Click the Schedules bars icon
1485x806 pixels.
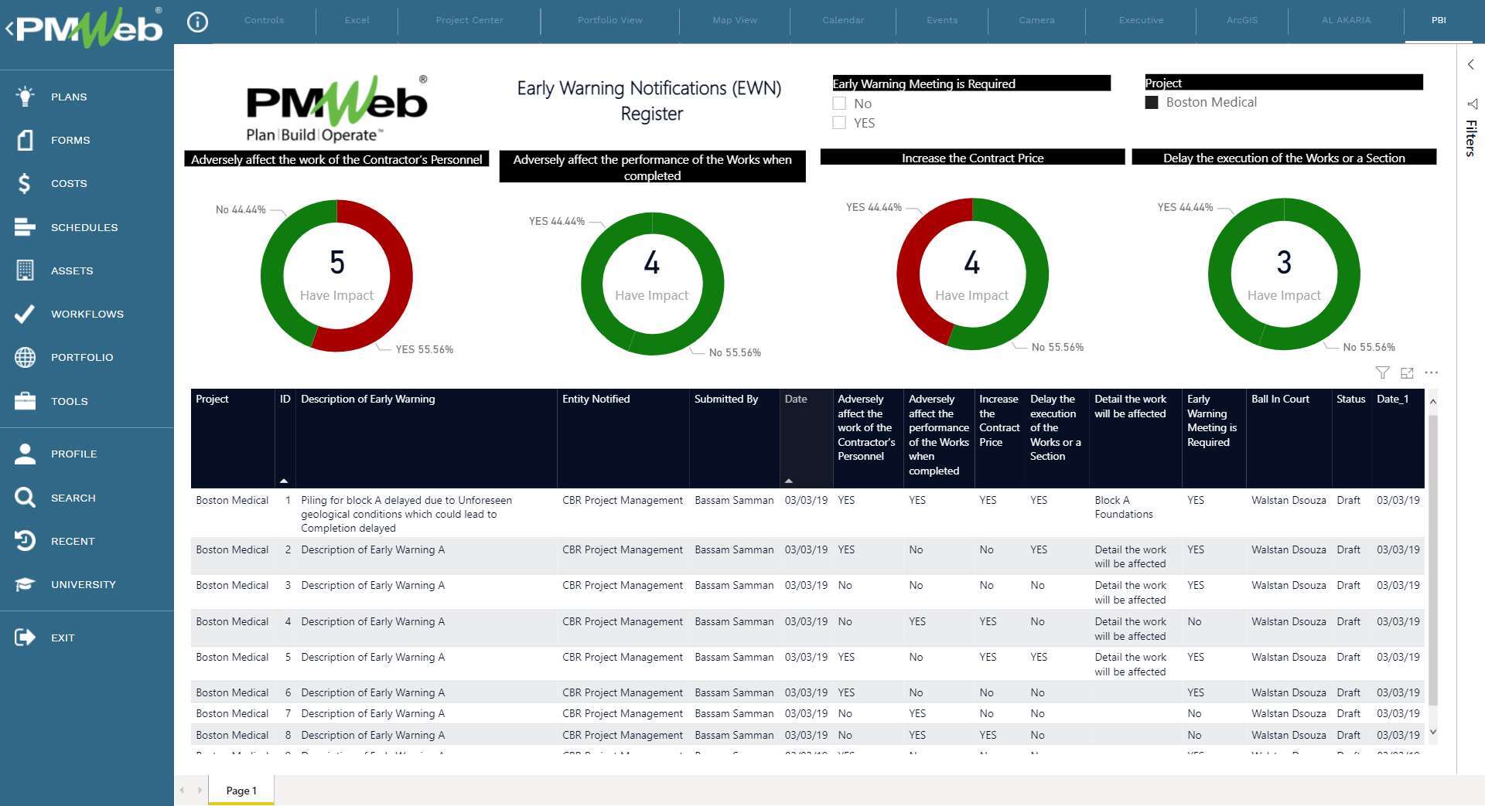pos(25,227)
